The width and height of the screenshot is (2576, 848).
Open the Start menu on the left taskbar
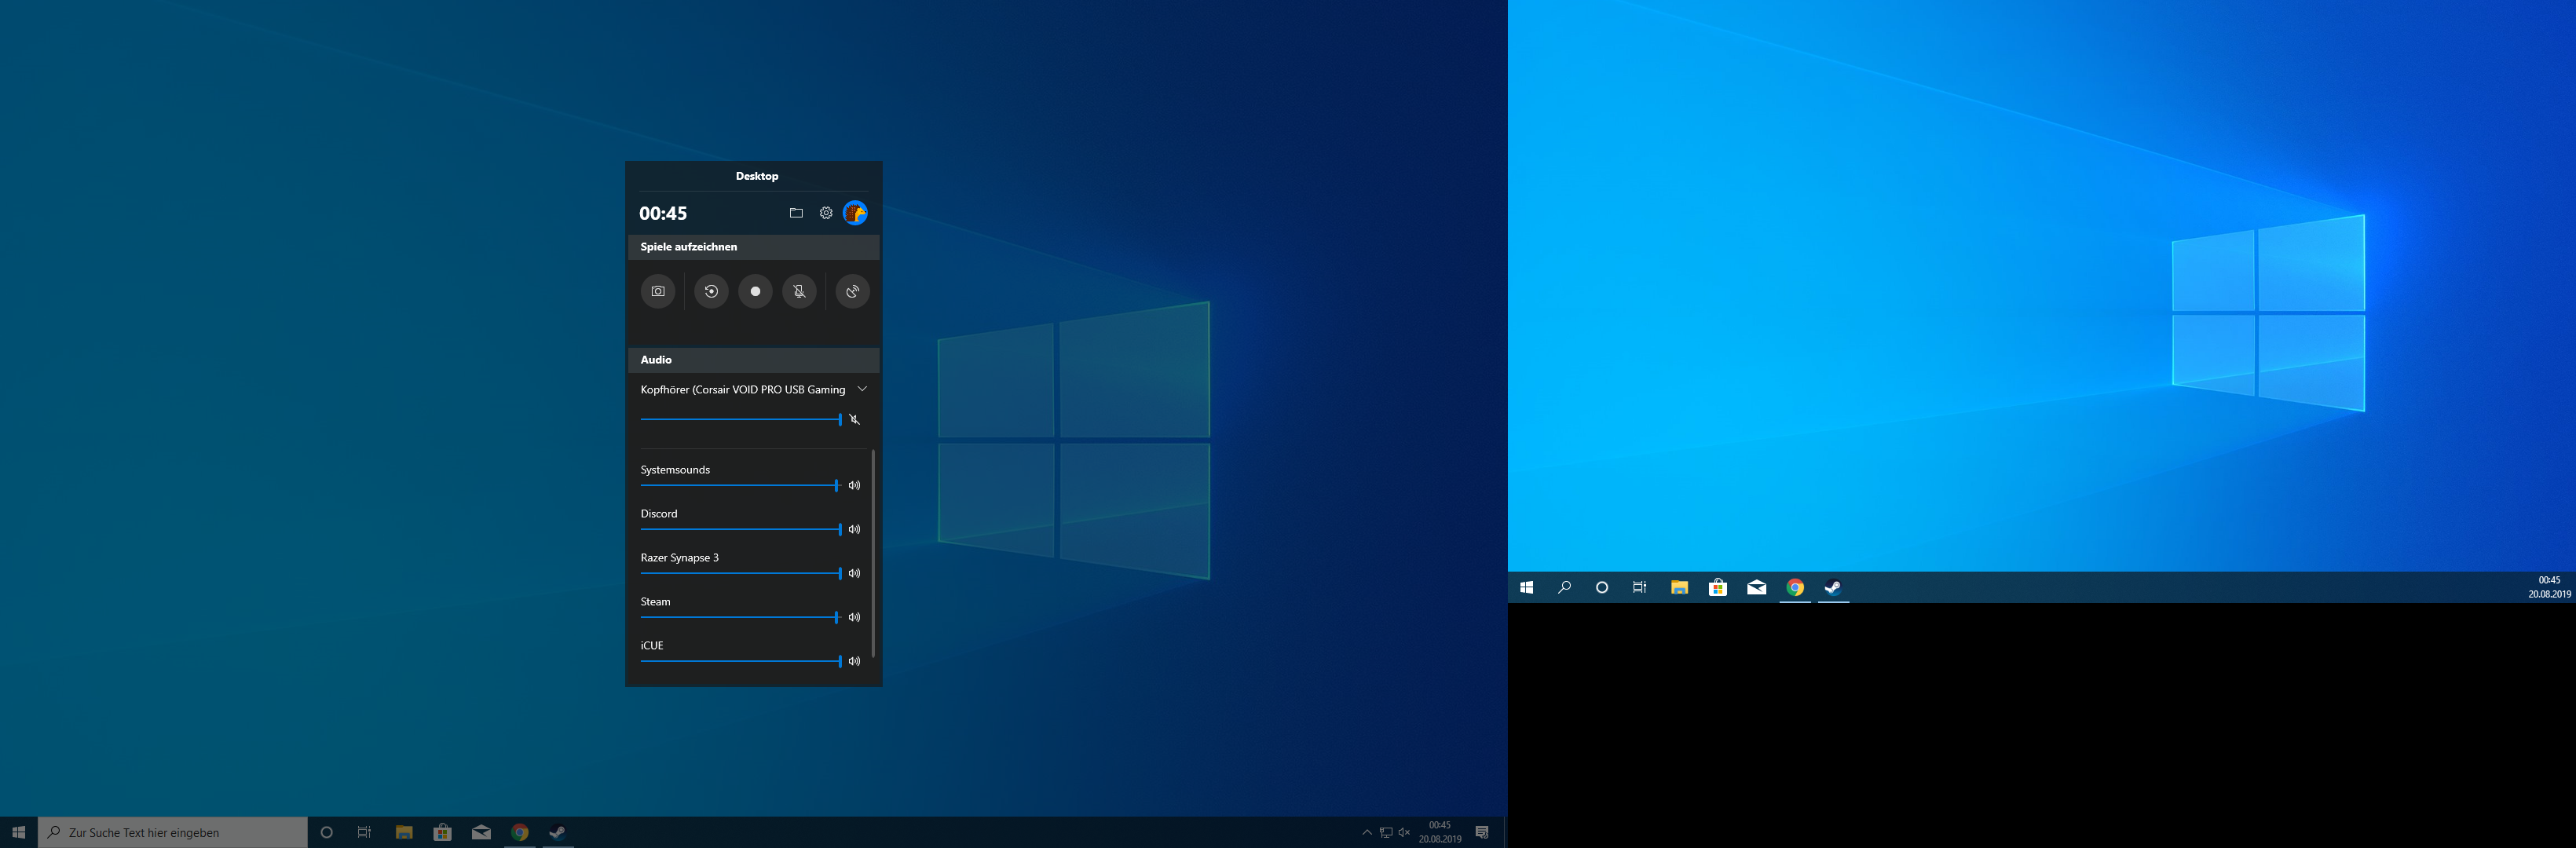point(19,832)
